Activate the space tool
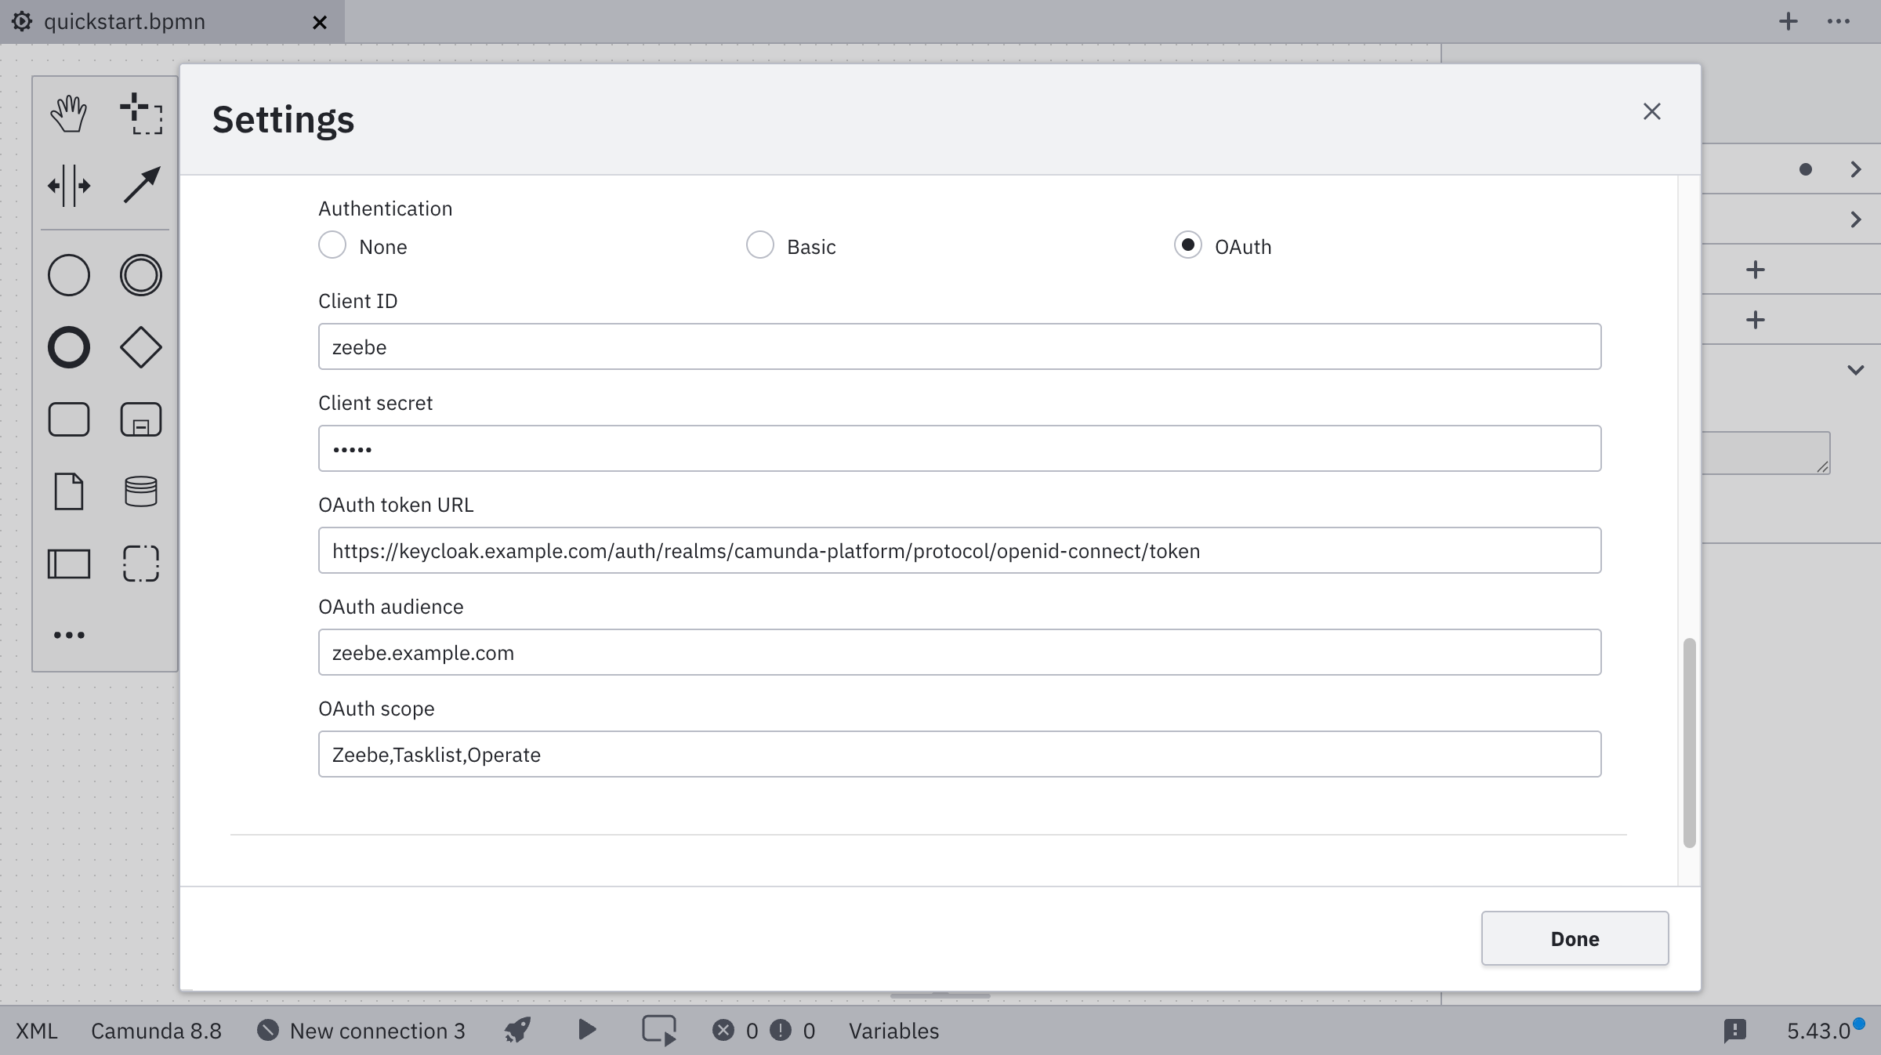This screenshot has height=1055, width=1881. tap(69, 186)
